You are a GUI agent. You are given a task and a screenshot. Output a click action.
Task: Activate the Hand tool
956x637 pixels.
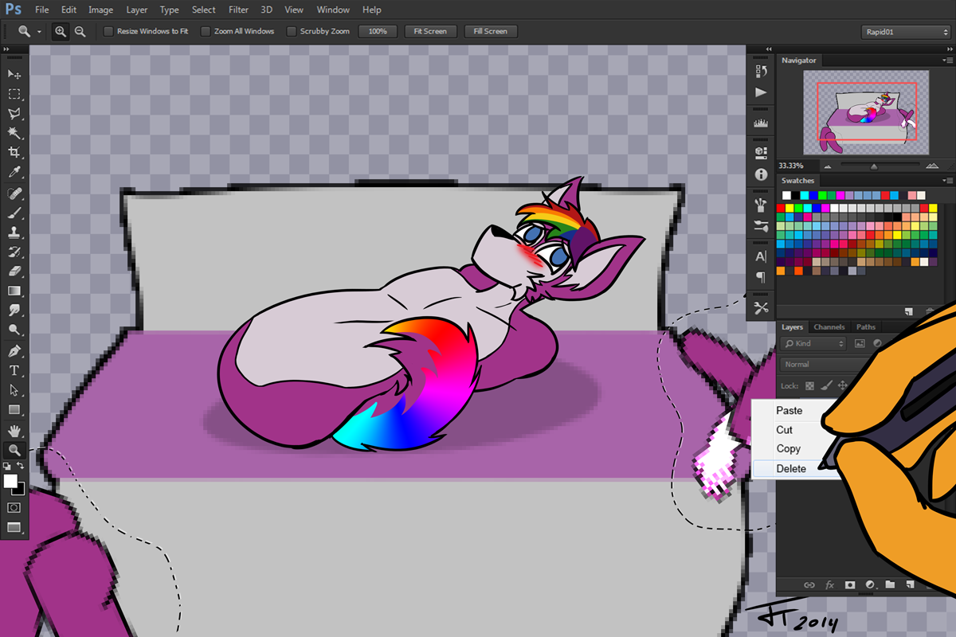tap(14, 430)
